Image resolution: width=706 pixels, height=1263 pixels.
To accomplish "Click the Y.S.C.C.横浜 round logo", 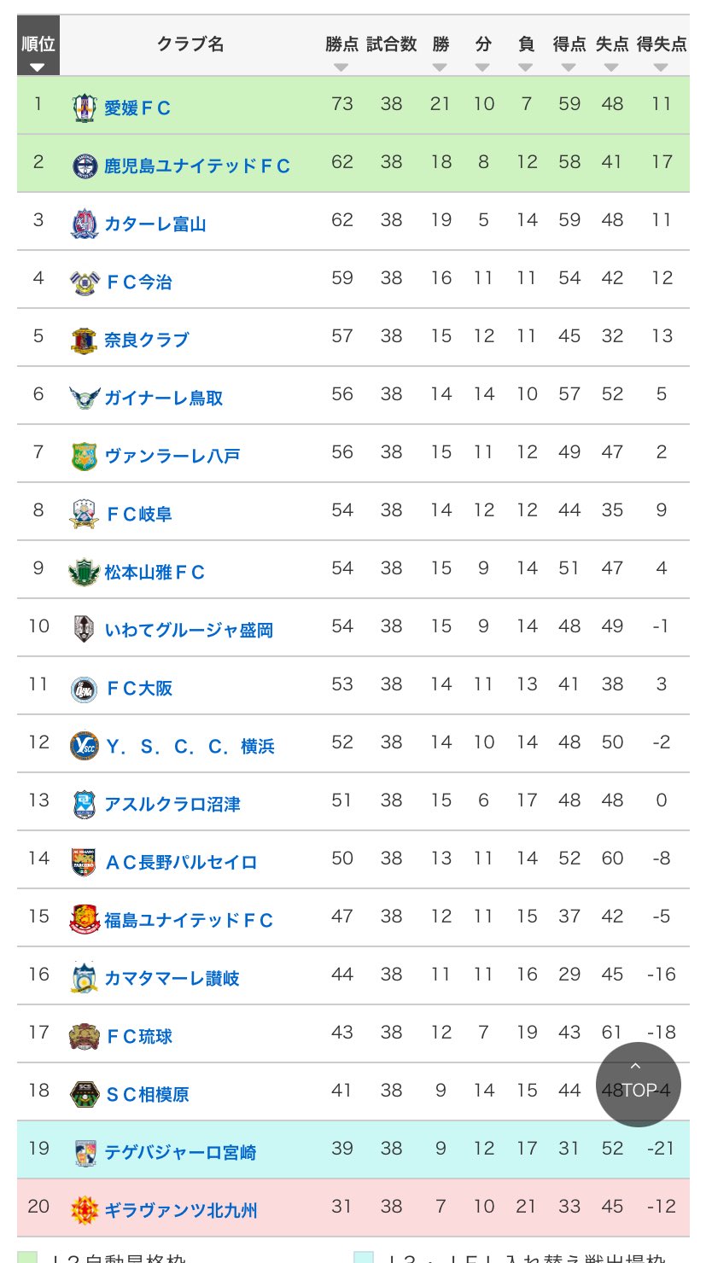I will pos(84,746).
